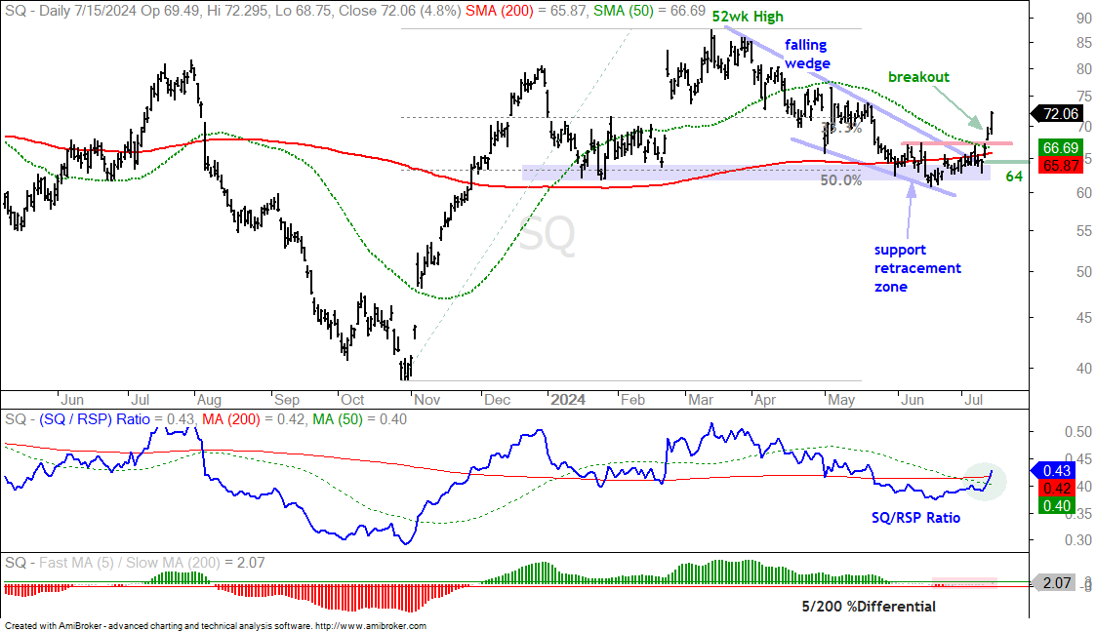
Task: Click the red 65.87 SMA value label
Action: coord(1060,165)
